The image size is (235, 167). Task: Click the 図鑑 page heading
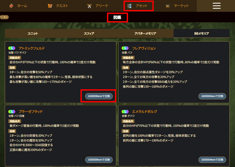click(x=117, y=17)
